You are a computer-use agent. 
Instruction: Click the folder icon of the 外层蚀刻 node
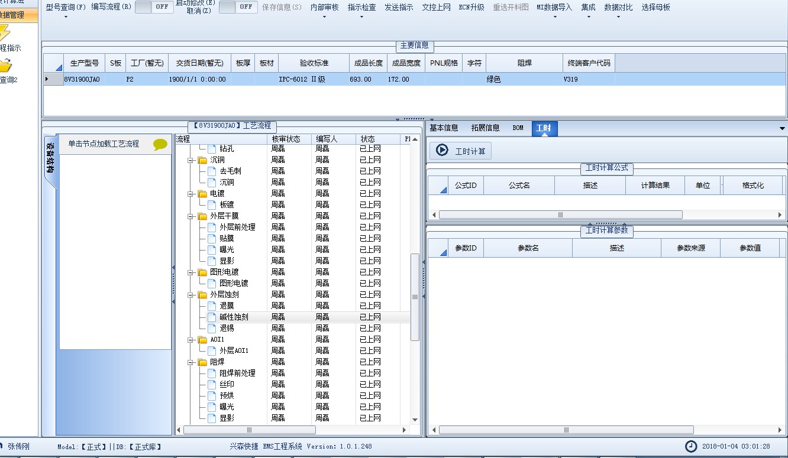203,295
